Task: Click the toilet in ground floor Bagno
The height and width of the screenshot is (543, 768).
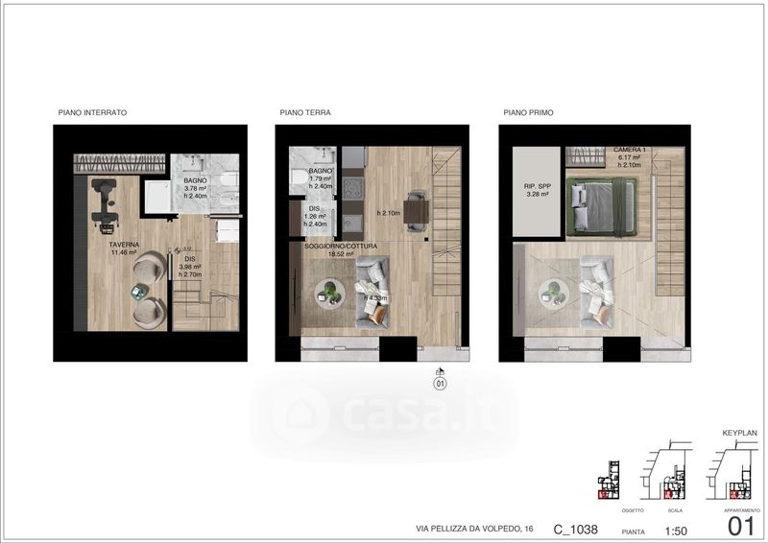Action: (x=299, y=177)
